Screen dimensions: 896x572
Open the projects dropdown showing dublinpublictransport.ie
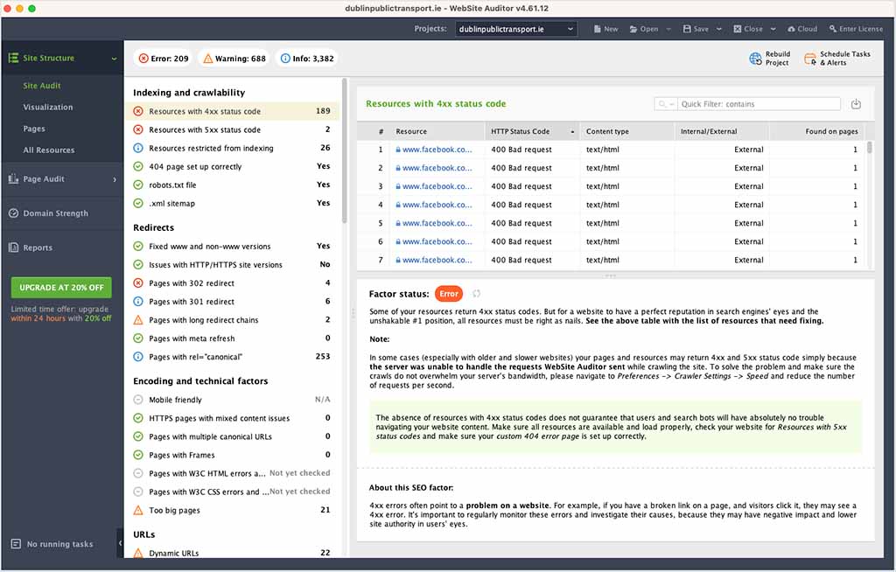(x=514, y=28)
